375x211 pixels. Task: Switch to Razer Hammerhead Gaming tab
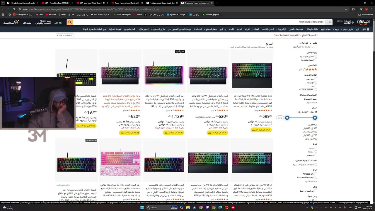click(127, 3)
